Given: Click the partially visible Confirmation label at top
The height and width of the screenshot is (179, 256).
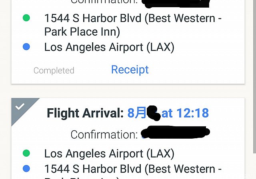Looking at the screenshot, I should tap(104, 2).
